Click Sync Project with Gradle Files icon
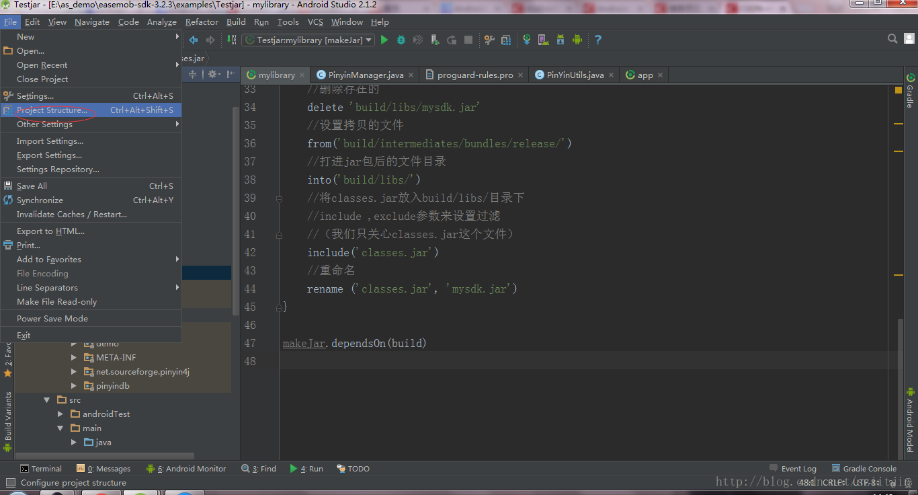The width and height of the screenshot is (918, 495). [x=527, y=40]
